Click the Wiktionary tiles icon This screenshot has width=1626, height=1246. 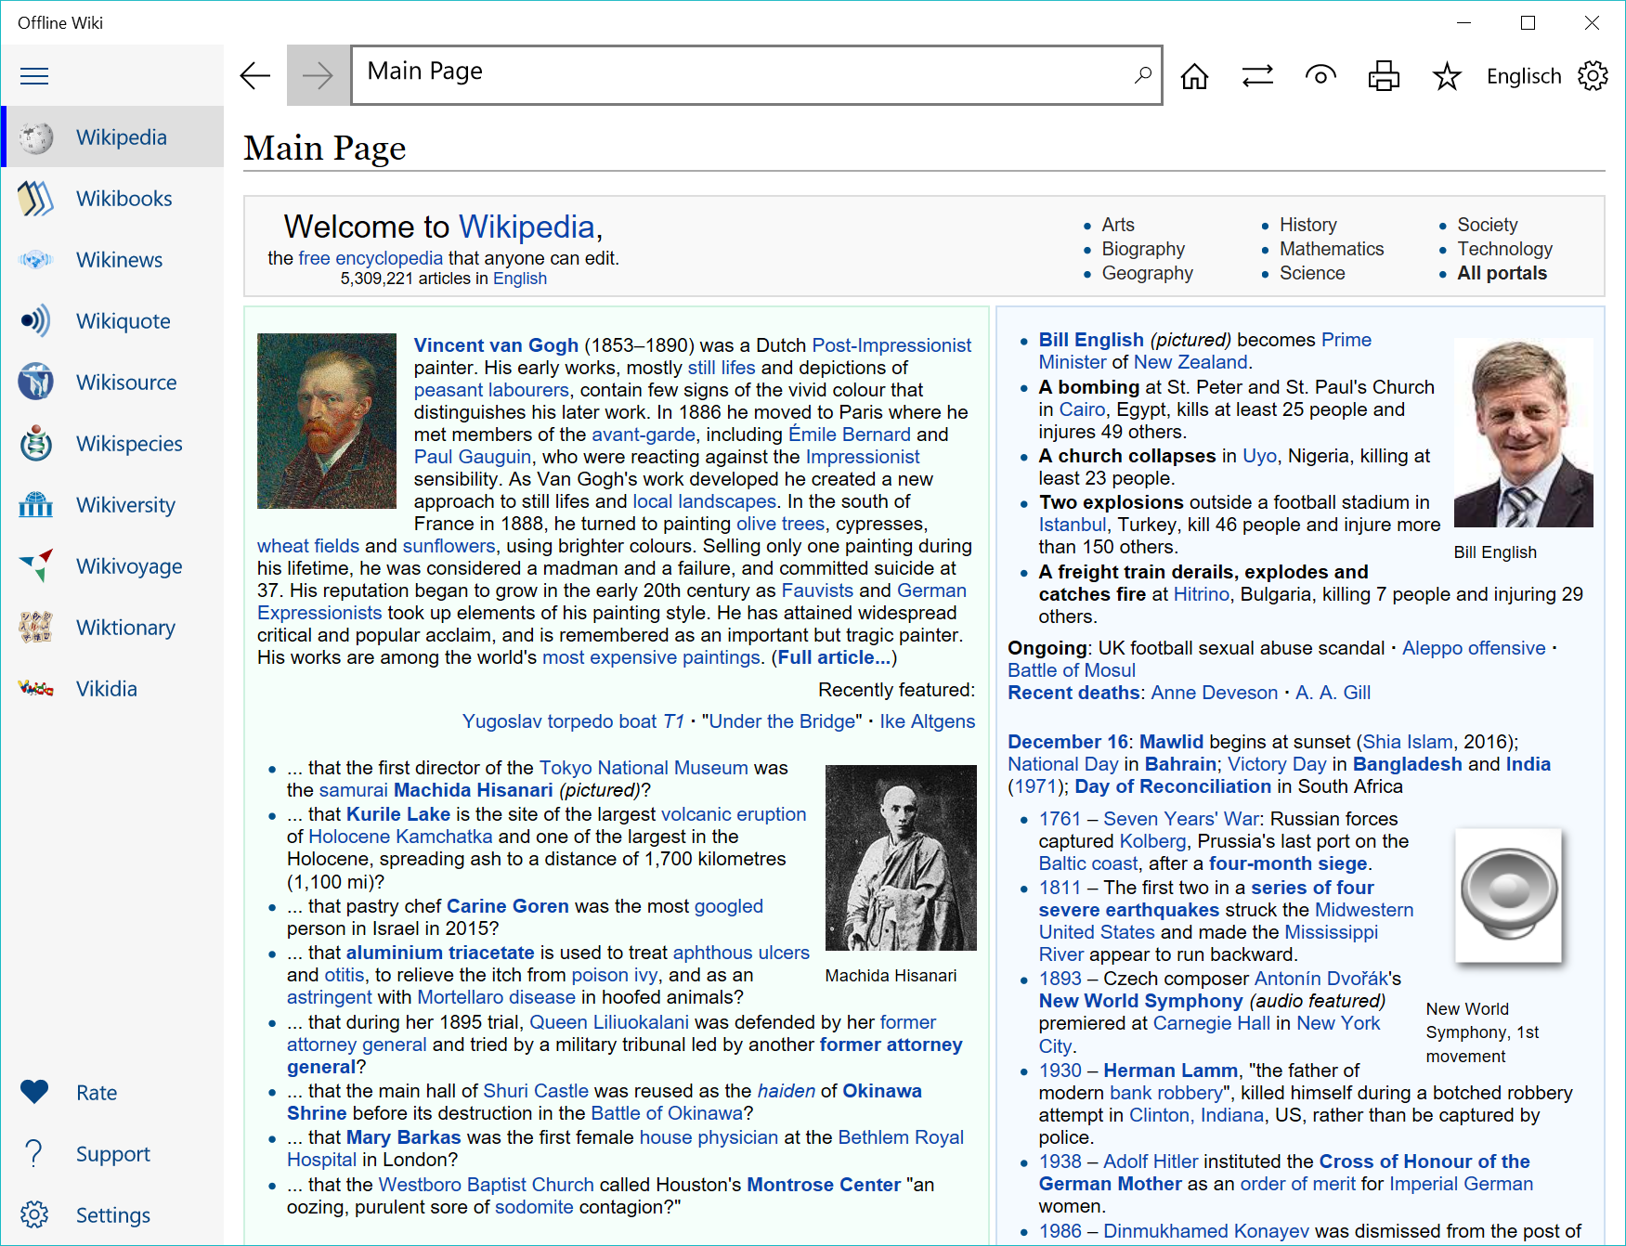point(35,627)
